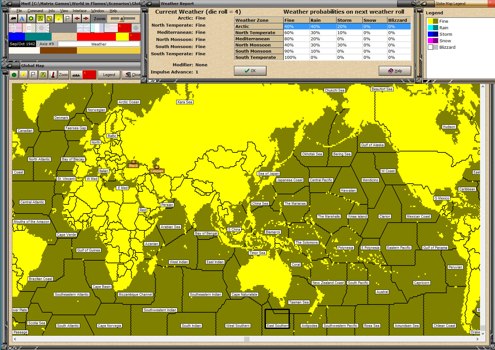Select the Italian flag

(x=29, y=28)
